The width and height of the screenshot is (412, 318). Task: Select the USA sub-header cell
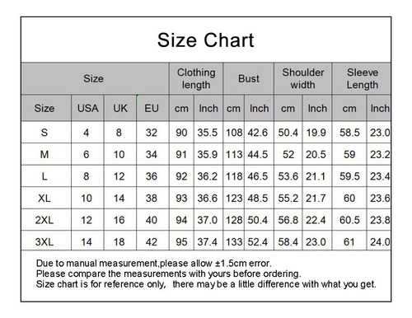(87, 108)
